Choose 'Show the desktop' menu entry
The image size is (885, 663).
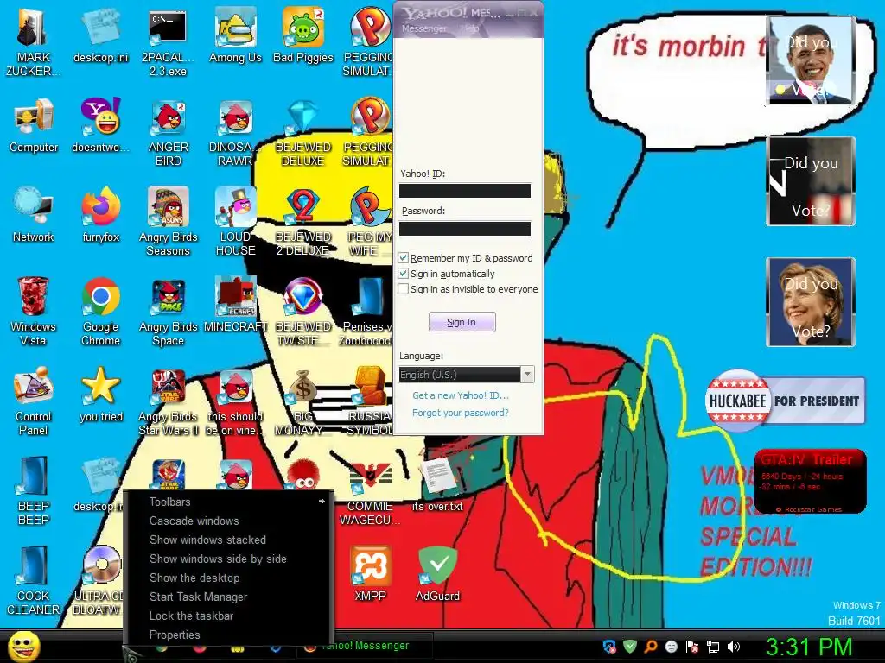click(229, 578)
